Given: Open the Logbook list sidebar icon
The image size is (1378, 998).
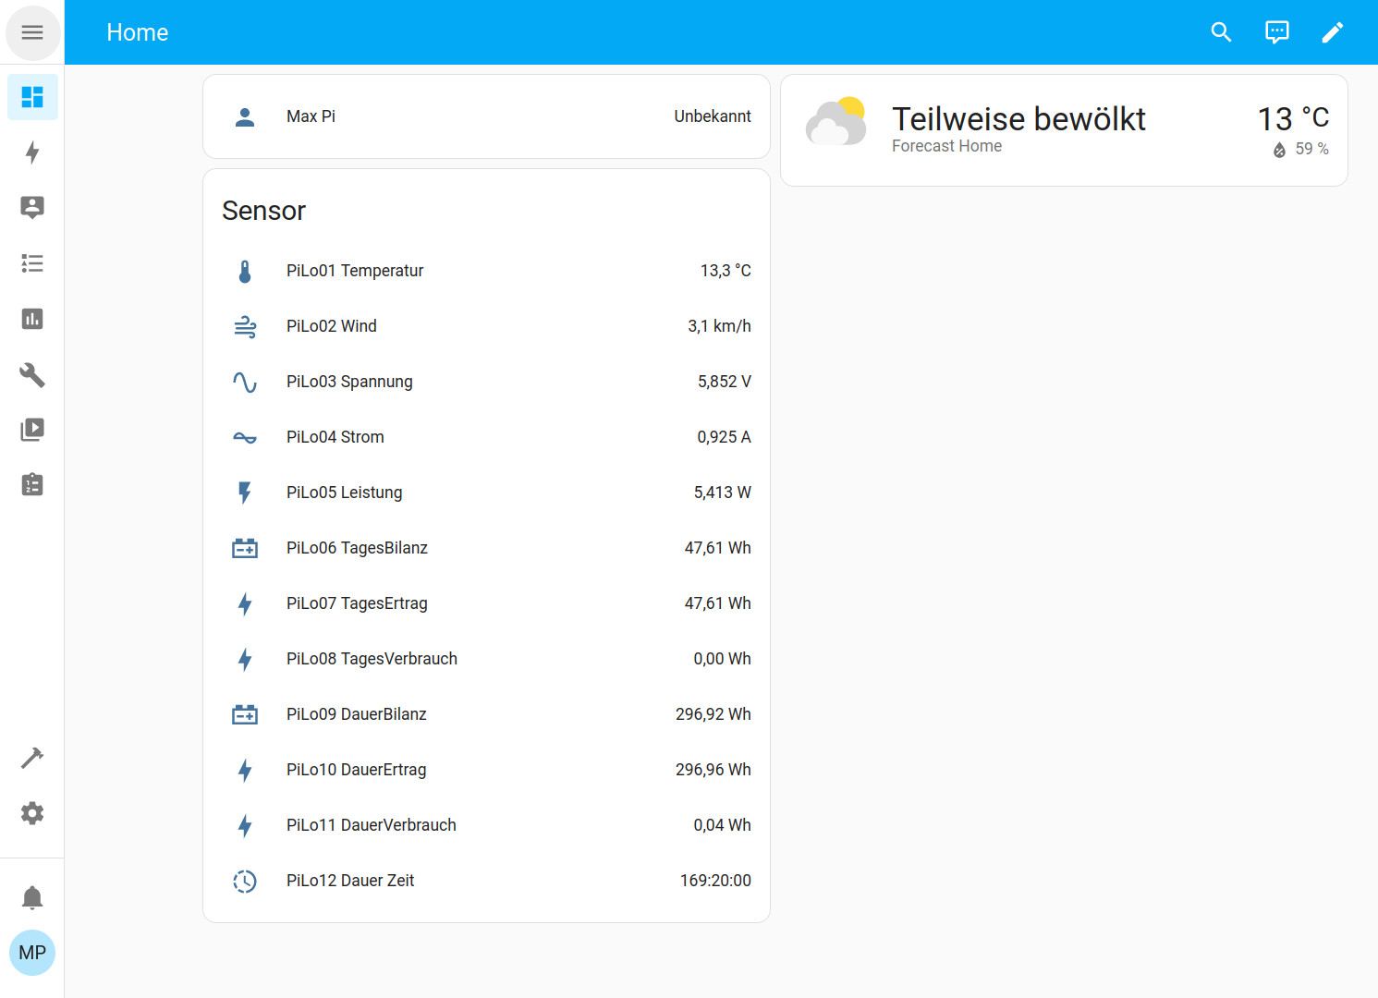Looking at the screenshot, I should [x=32, y=263].
